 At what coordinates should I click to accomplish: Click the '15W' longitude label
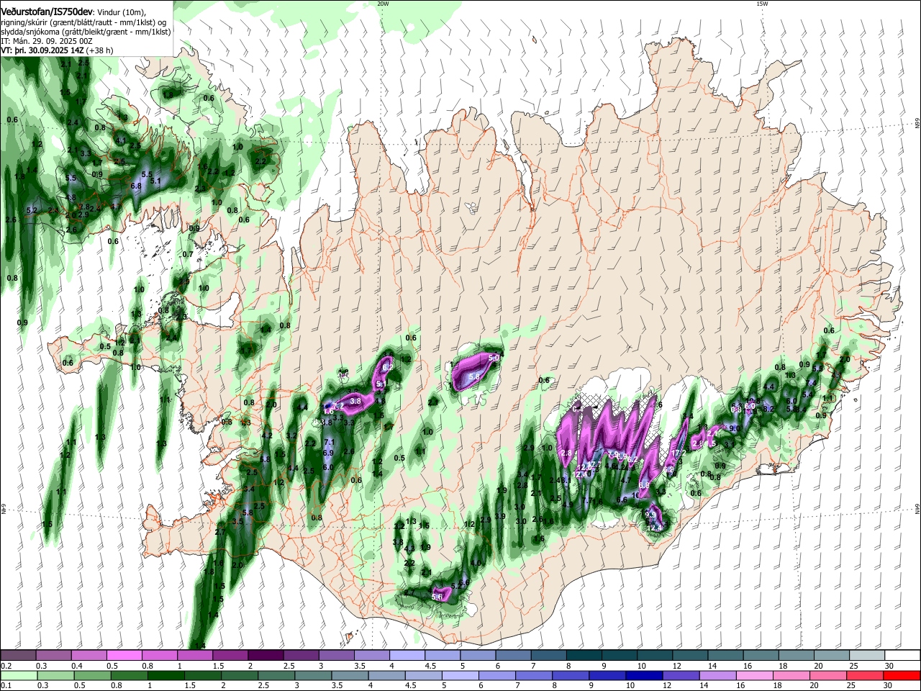pyautogui.click(x=762, y=4)
